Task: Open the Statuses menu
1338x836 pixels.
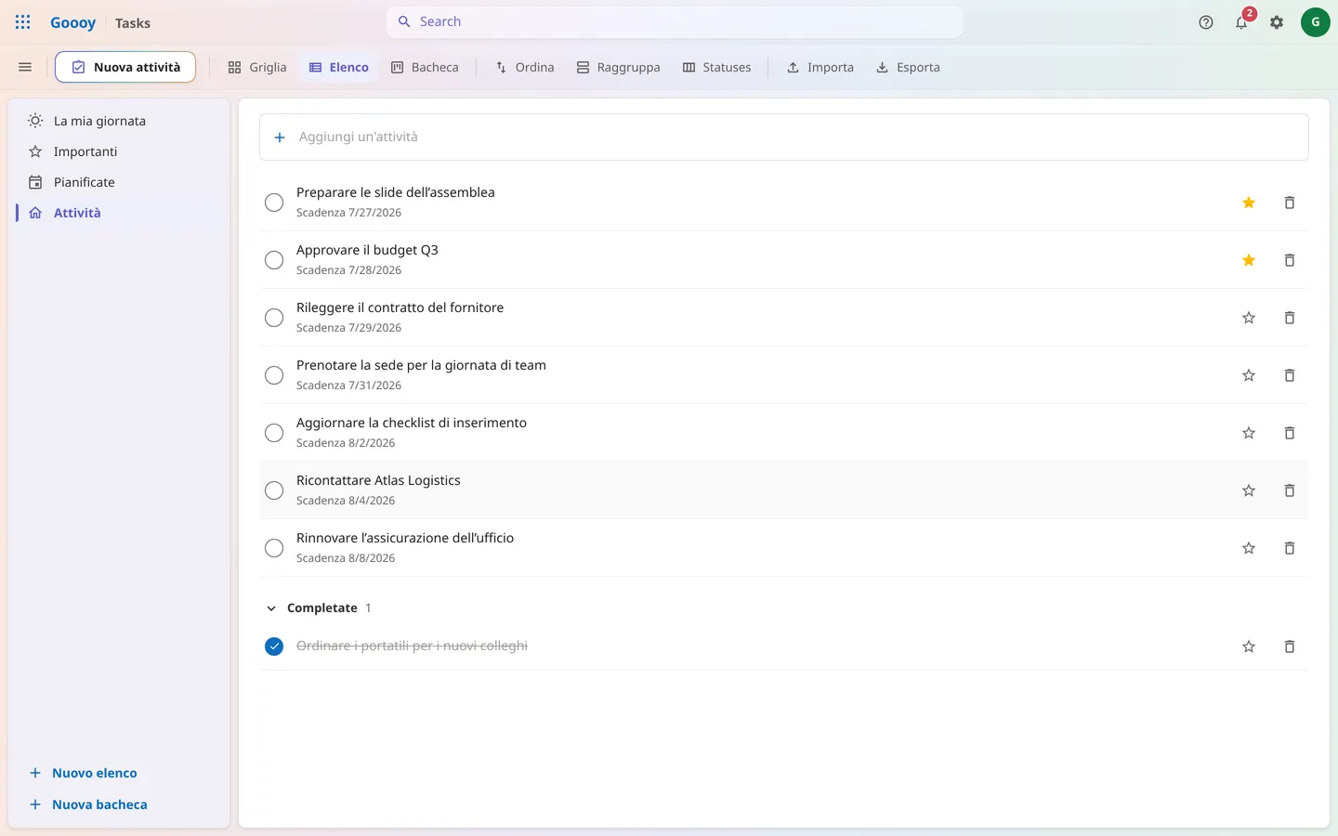Action: [x=716, y=67]
